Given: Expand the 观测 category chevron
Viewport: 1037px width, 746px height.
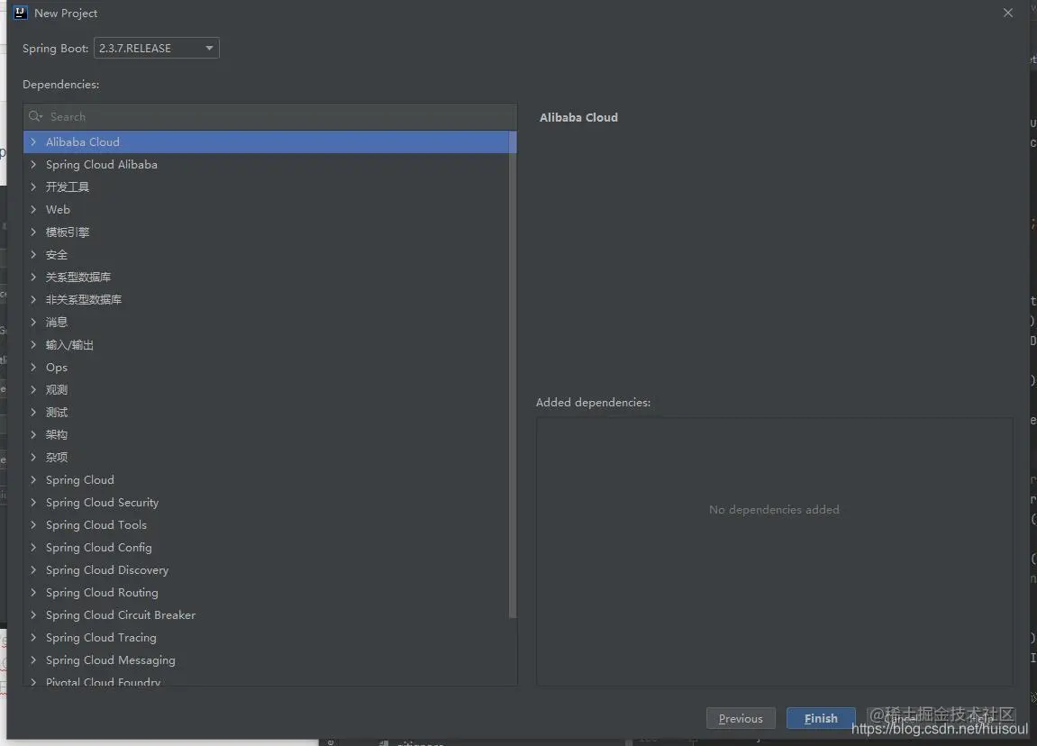Looking at the screenshot, I should coord(33,389).
